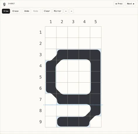The image size is (138, 134).
Task: Click filled cell row 7 column 3
Action: click(73, 99)
